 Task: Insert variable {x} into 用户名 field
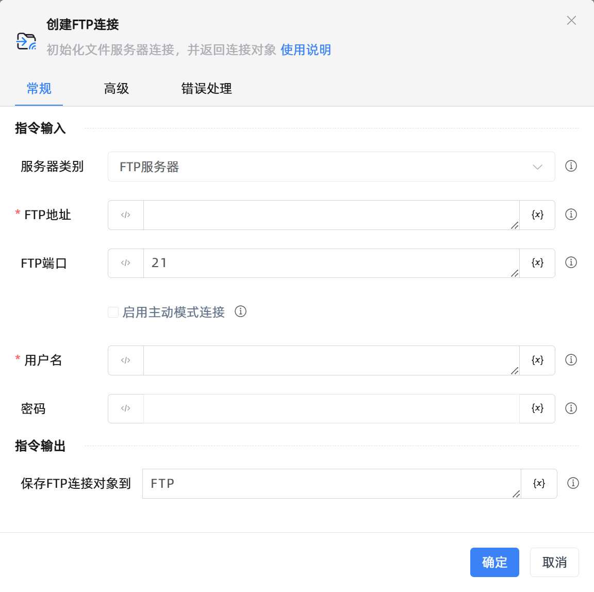point(537,360)
